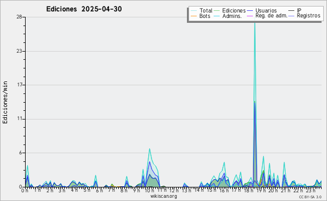The width and height of the screenshot is (327, 201).
Task: Click the '21 h' x-axis label
Action: coord(286,190)
